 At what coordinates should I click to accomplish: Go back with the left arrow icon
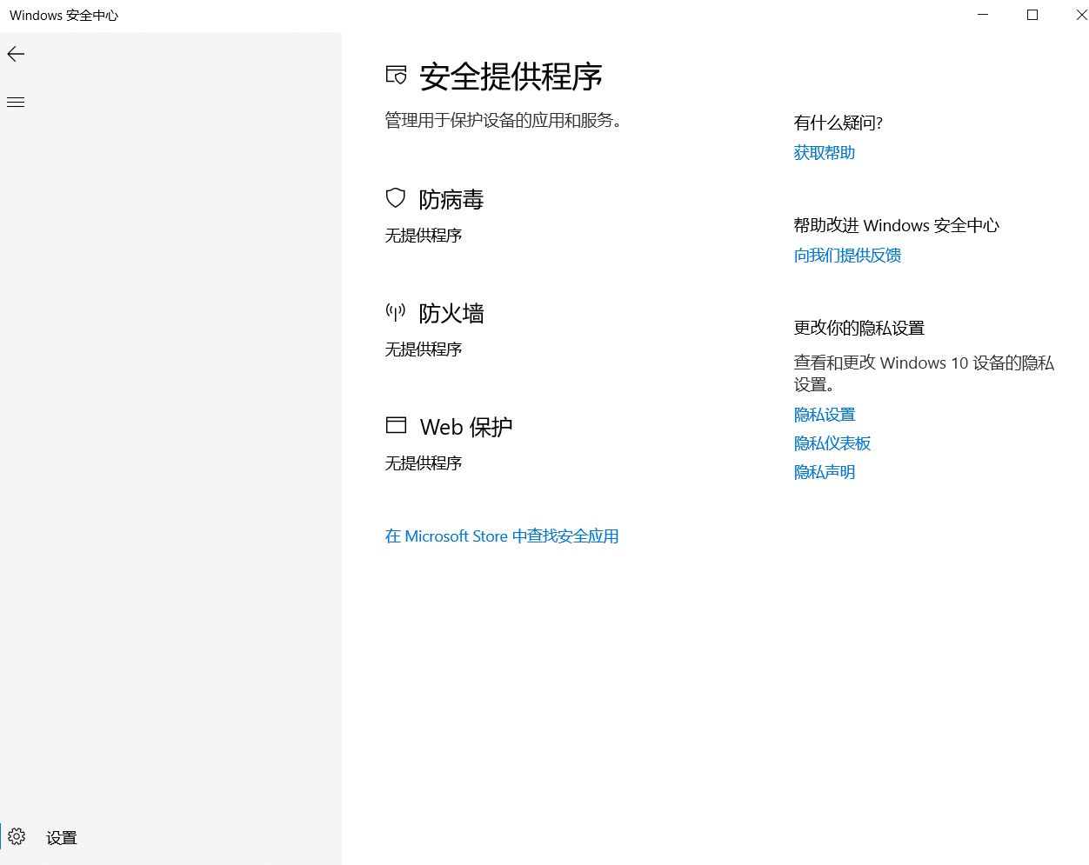(x=16, y=54)
